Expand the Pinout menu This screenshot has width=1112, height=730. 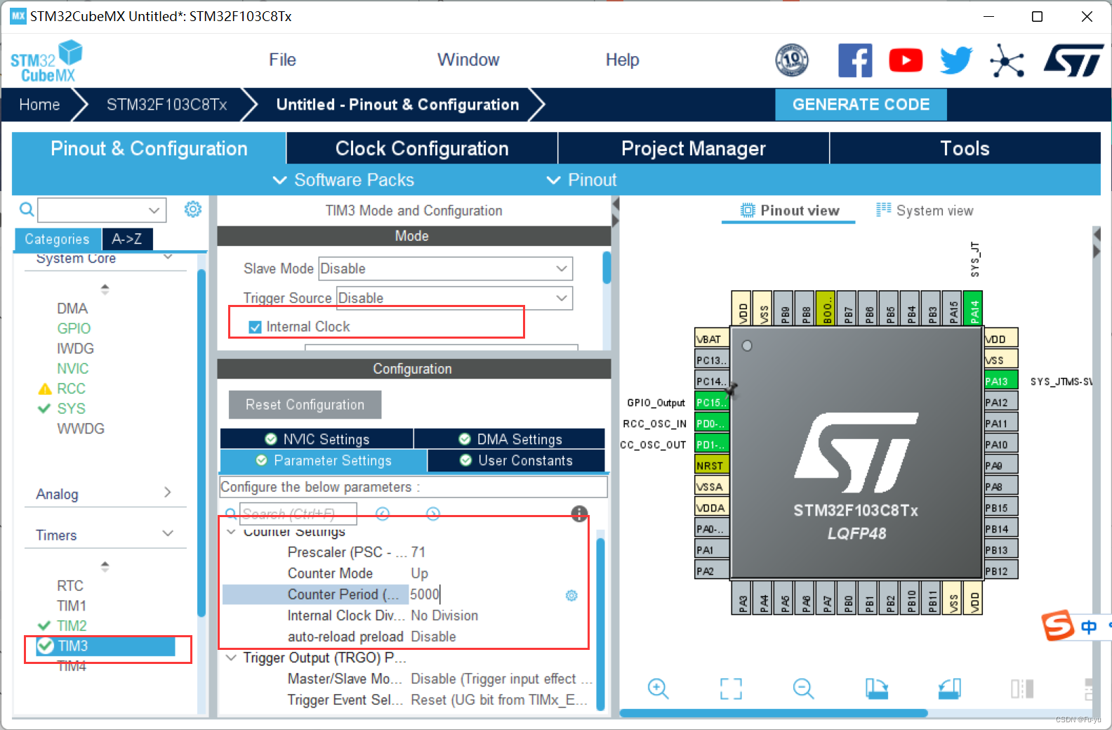click(582, 180)
